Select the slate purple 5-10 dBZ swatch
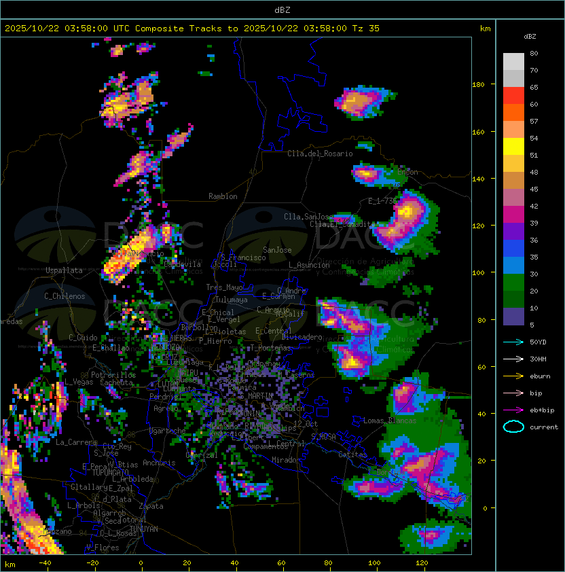 [513, 317]
